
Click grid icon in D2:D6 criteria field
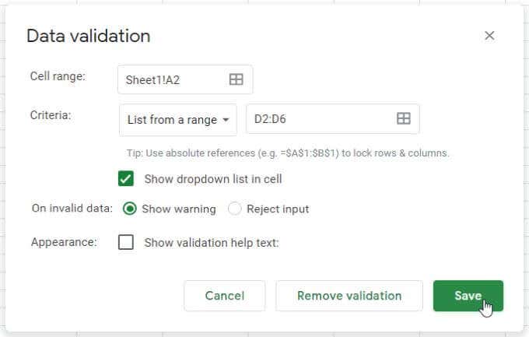(x=404, y=119)
